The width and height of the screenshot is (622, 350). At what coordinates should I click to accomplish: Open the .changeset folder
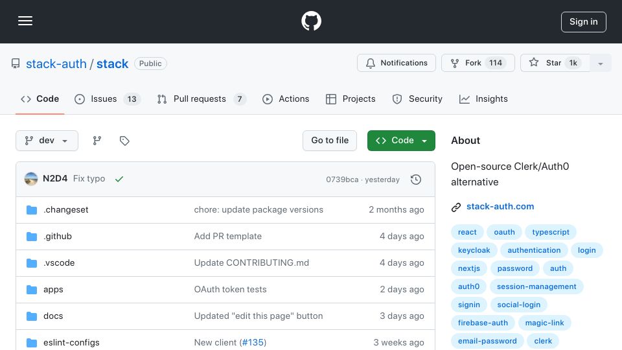tap(66, 209)
